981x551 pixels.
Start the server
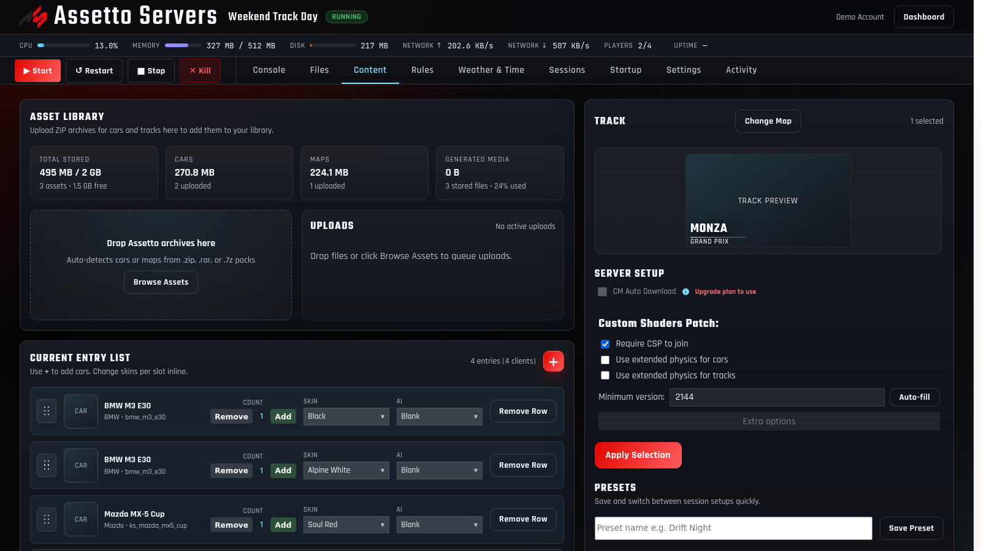(37, 71)
